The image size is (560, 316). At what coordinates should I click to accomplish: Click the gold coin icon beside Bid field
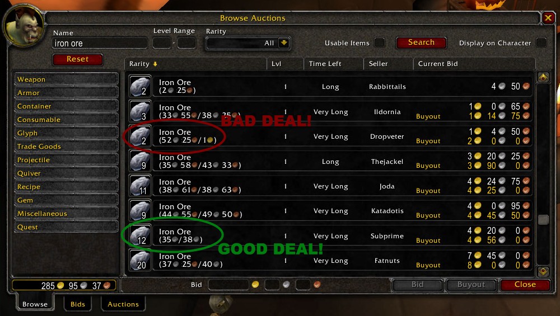point(255,284)
